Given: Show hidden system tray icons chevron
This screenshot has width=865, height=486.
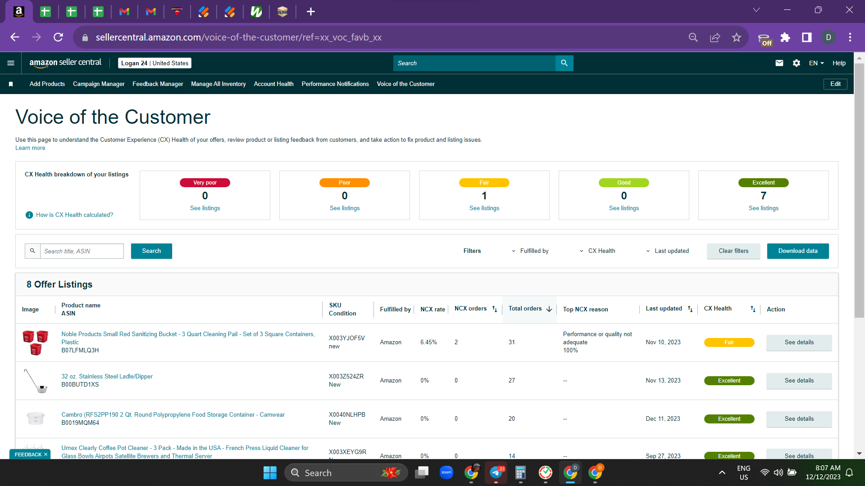Looking at the screenshot, I should 722,472.
